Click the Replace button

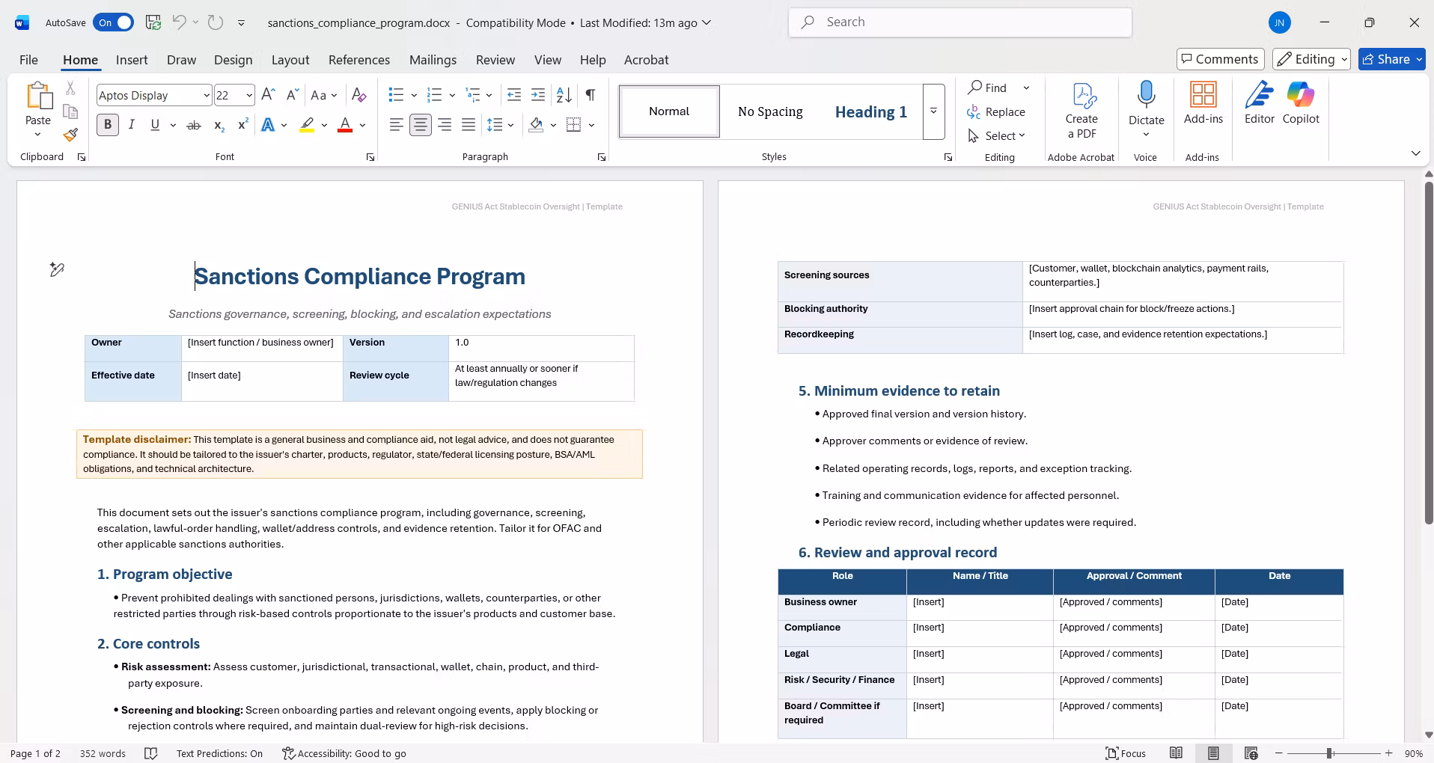coord(996,111)
